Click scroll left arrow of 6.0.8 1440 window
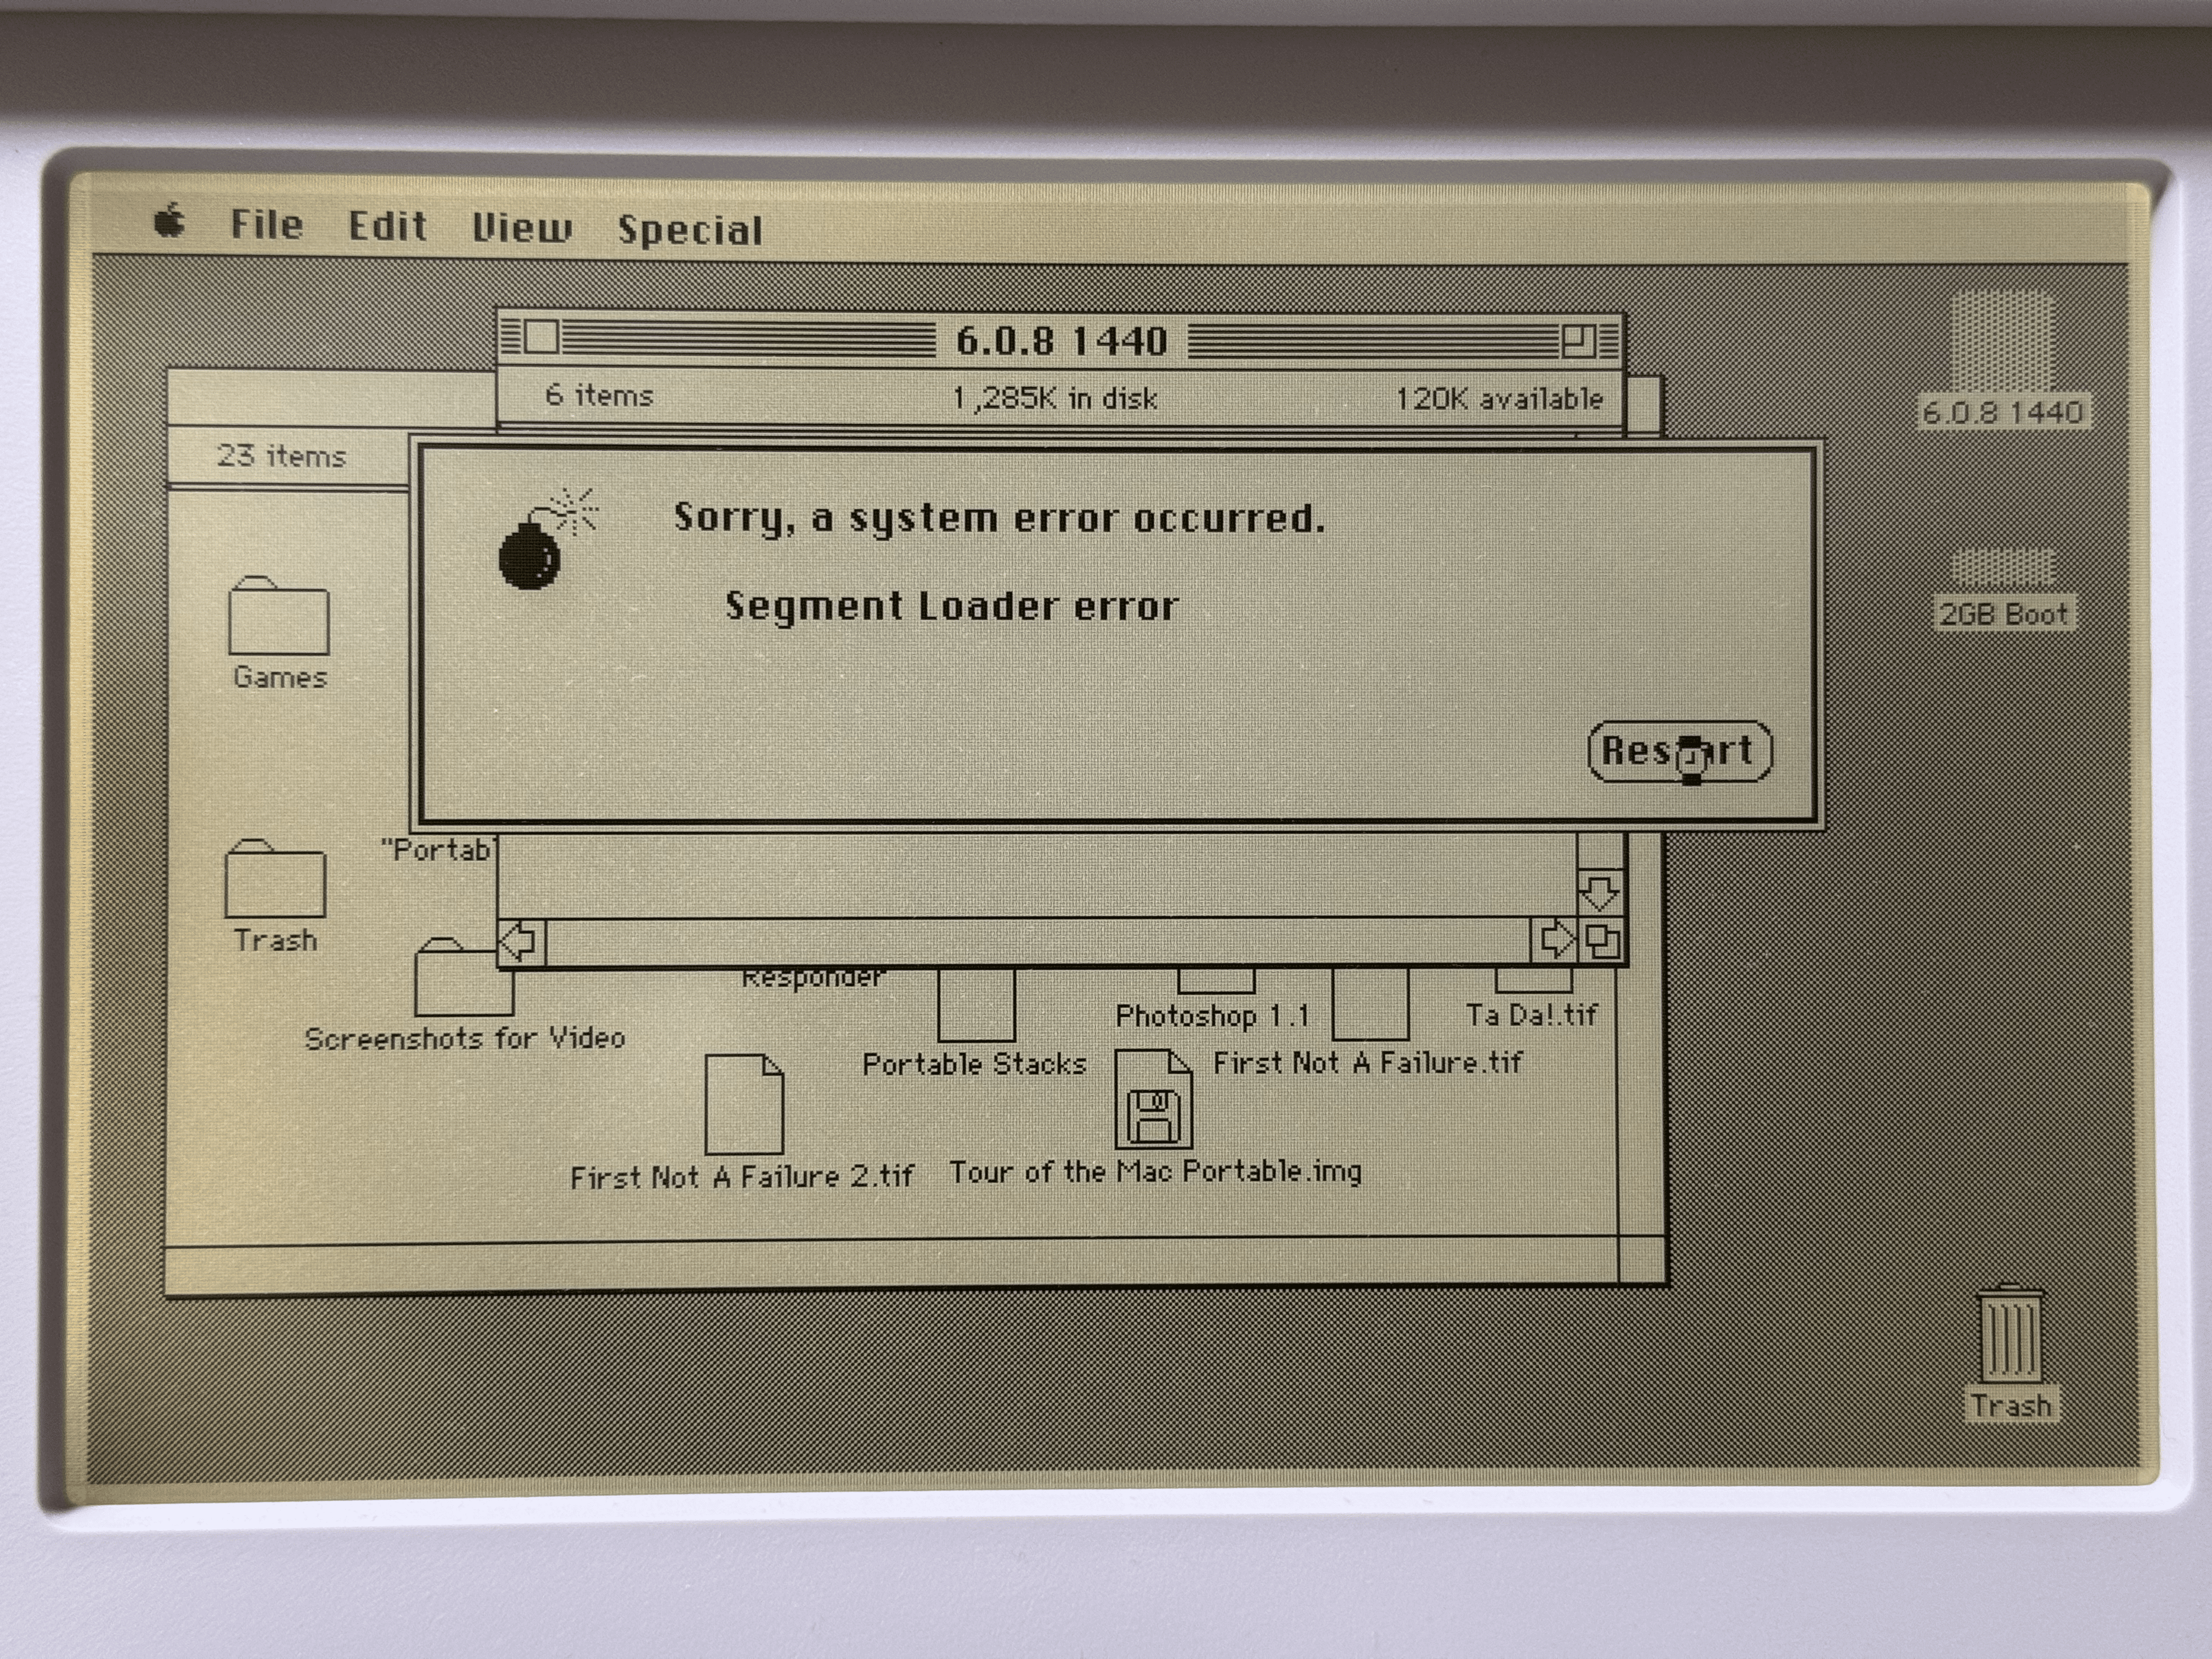The width and height of the screenshot is (2212, 1659). 521,941
